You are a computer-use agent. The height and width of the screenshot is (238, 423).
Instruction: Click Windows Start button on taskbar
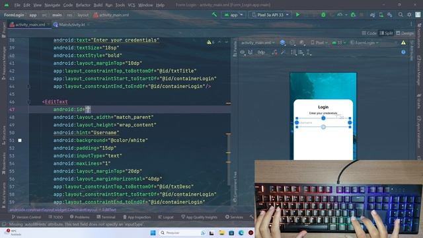153,233
